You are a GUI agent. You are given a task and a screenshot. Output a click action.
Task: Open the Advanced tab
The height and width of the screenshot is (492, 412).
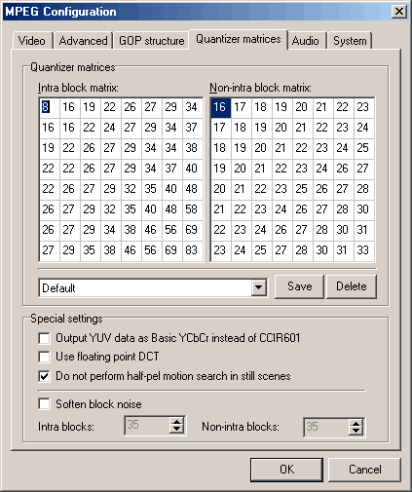click(84, 41)
